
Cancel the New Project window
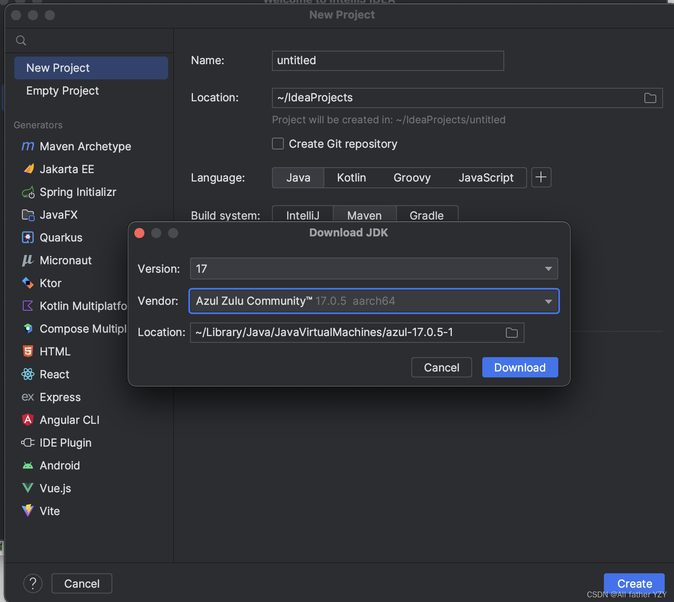82,583
